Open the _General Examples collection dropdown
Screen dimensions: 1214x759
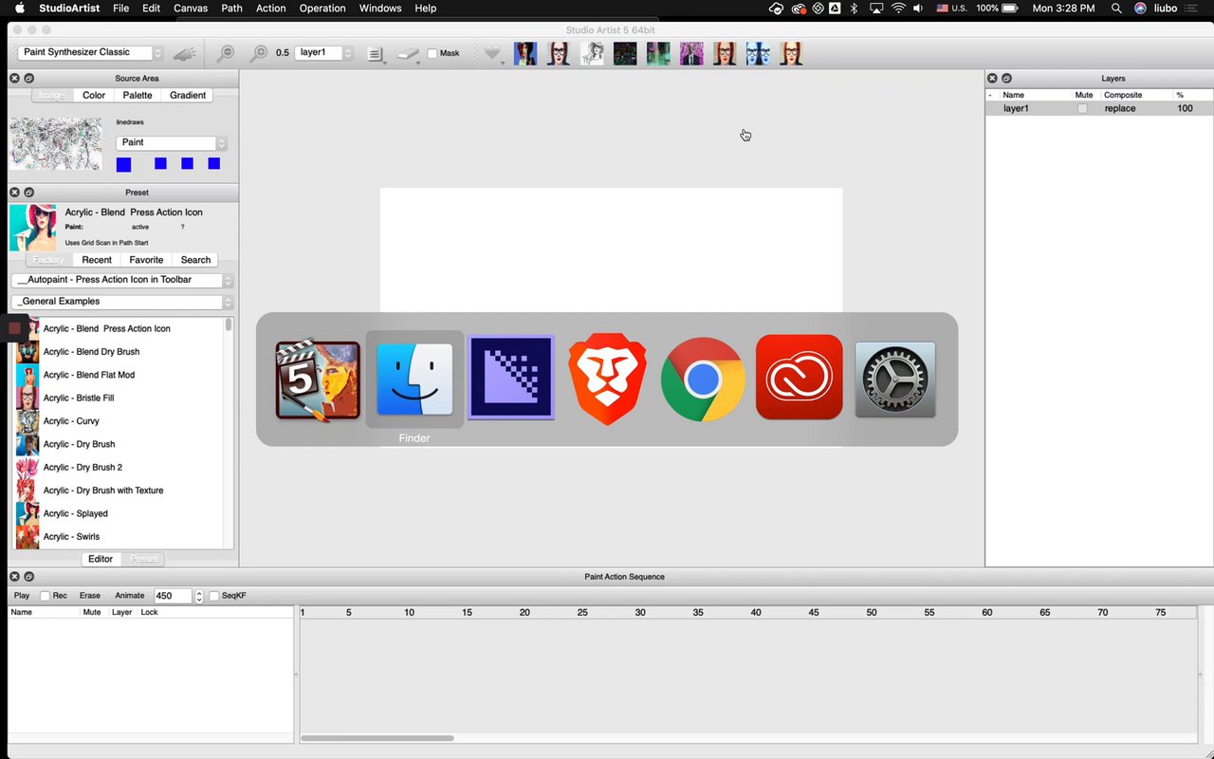coord(122,302)
